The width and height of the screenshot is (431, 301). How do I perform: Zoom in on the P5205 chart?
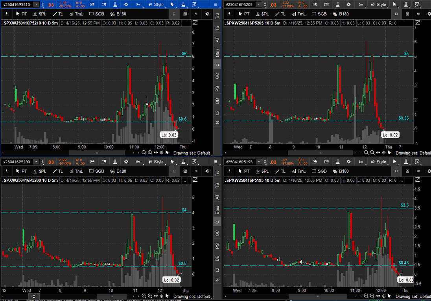click(x=372, y=152)
